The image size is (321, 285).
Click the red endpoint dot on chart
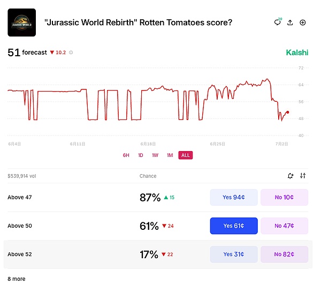pyautogui.click(x=287, y=112)
